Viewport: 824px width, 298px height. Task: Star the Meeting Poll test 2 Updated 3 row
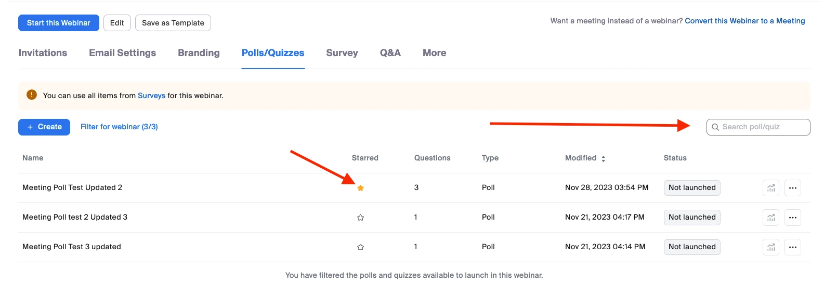360,218
